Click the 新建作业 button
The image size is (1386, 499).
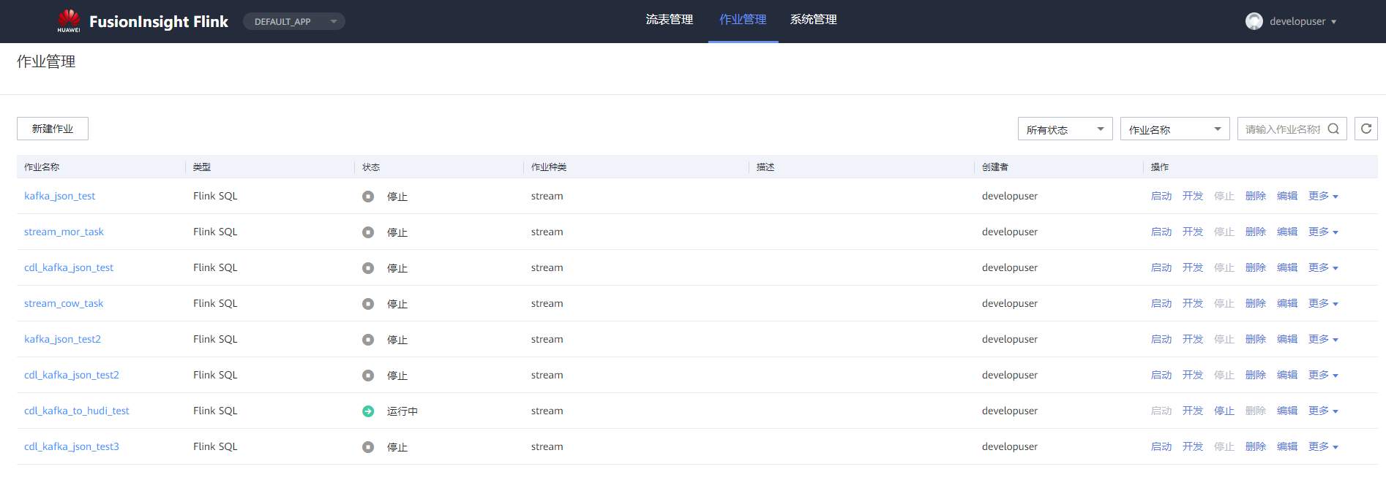click(x=53, y=129)
